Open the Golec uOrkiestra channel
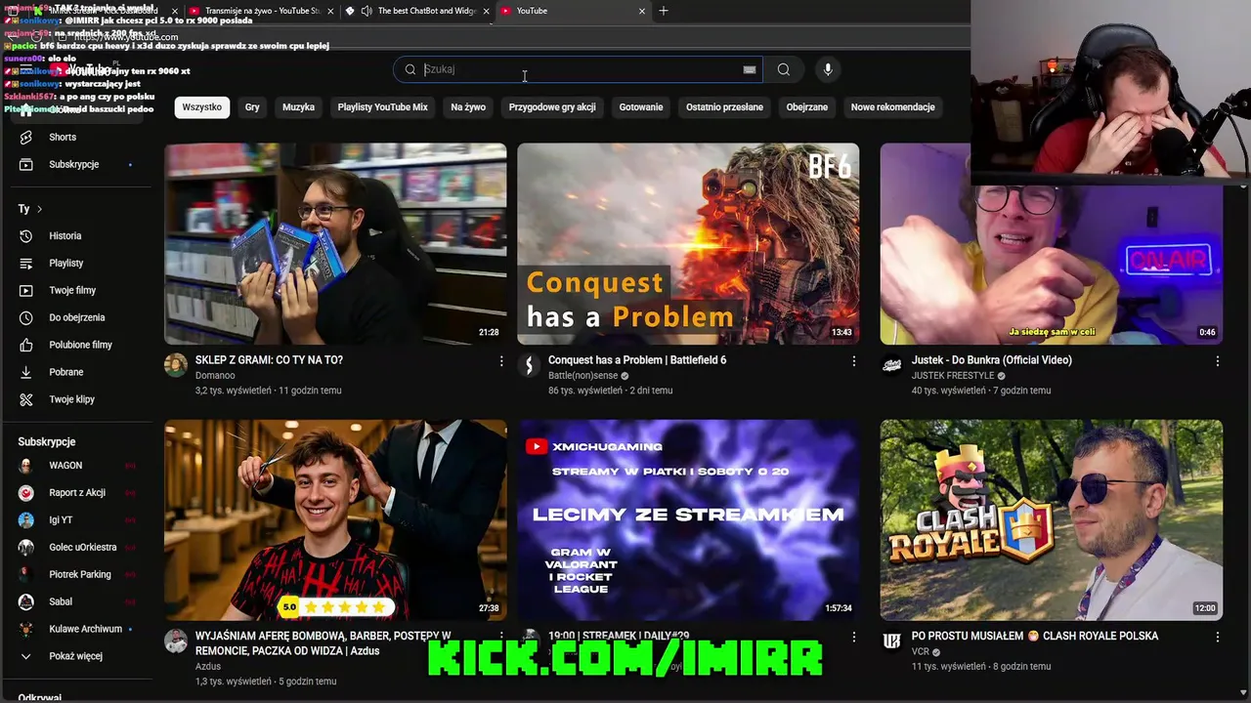Screen dimensions: 1251x703 [x=83, y=548]
